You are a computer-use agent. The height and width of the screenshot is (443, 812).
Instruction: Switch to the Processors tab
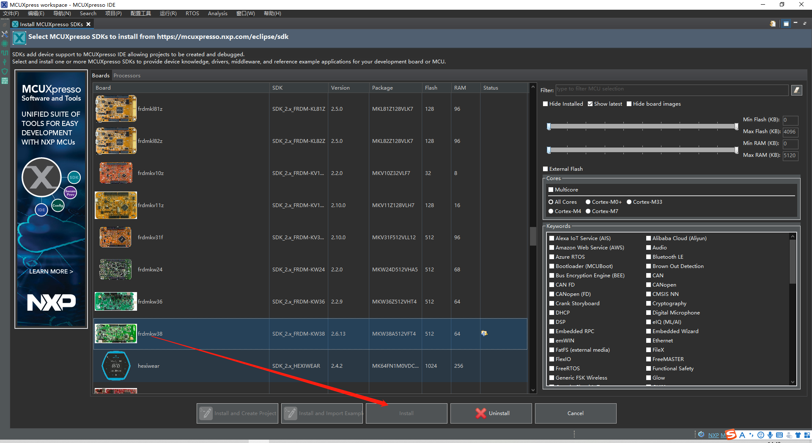[127, 76]
